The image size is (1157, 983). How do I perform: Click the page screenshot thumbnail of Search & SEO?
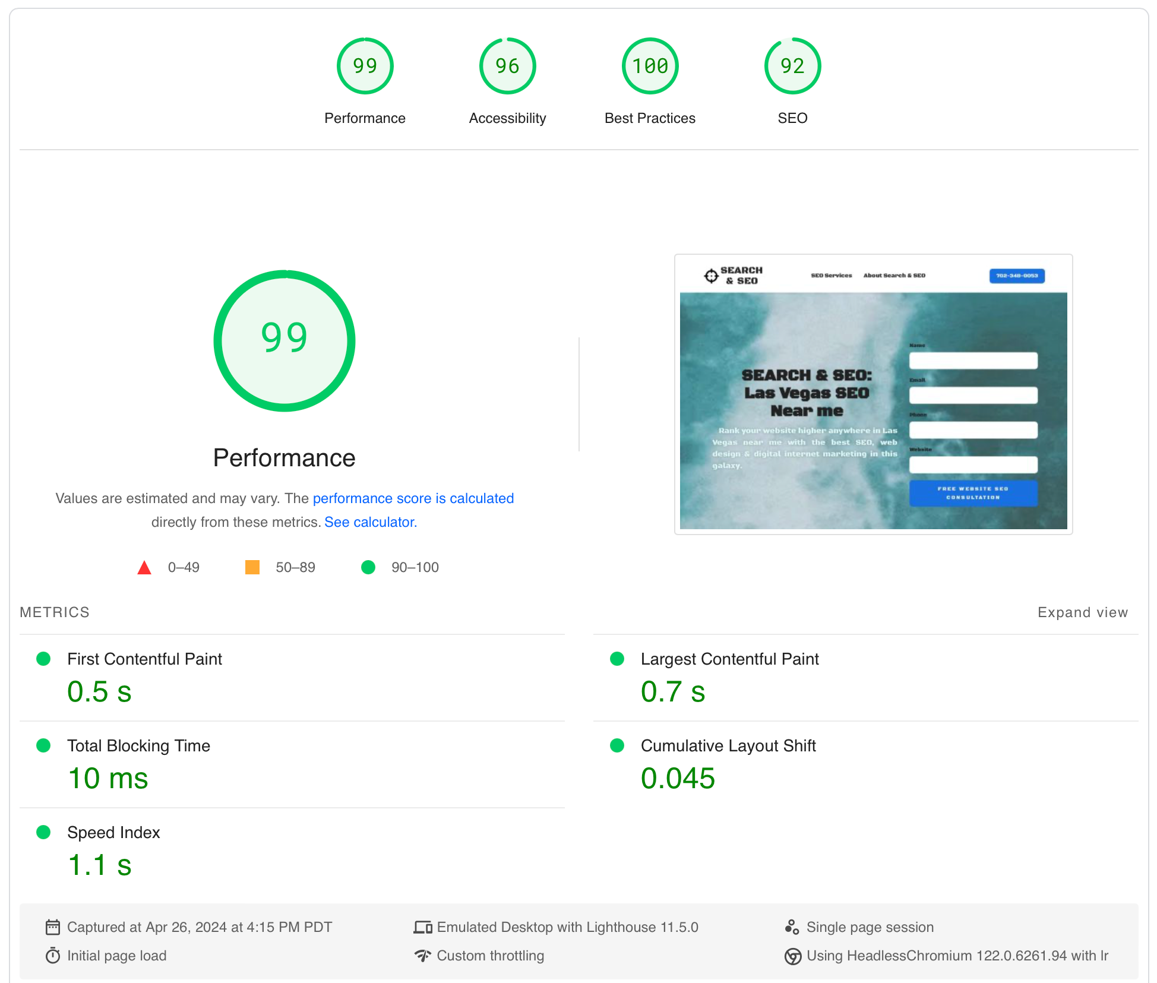click(x=873, y=394)
